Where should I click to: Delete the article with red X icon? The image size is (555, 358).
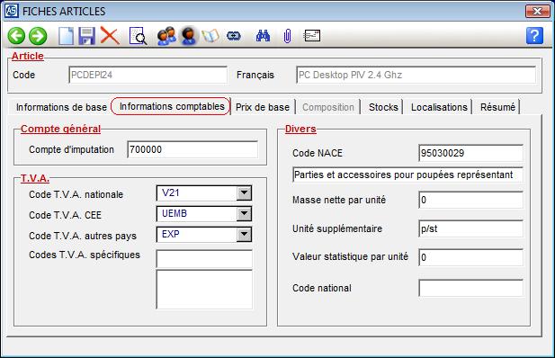pyautogui.click(x=110, y=36)
